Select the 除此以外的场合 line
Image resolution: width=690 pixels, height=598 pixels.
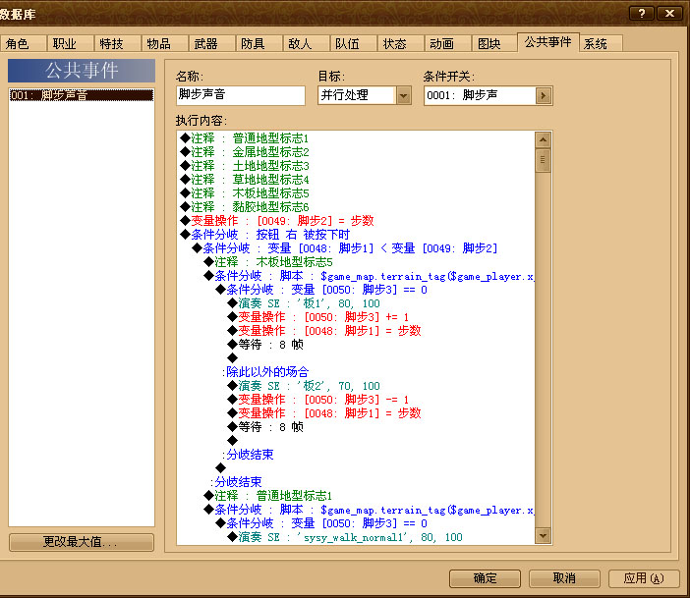(265, 371)
